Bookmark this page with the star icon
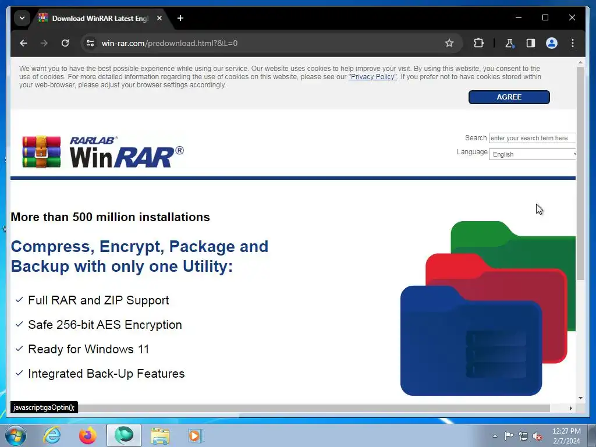The image size is (596, 447). tap(449, 43)
